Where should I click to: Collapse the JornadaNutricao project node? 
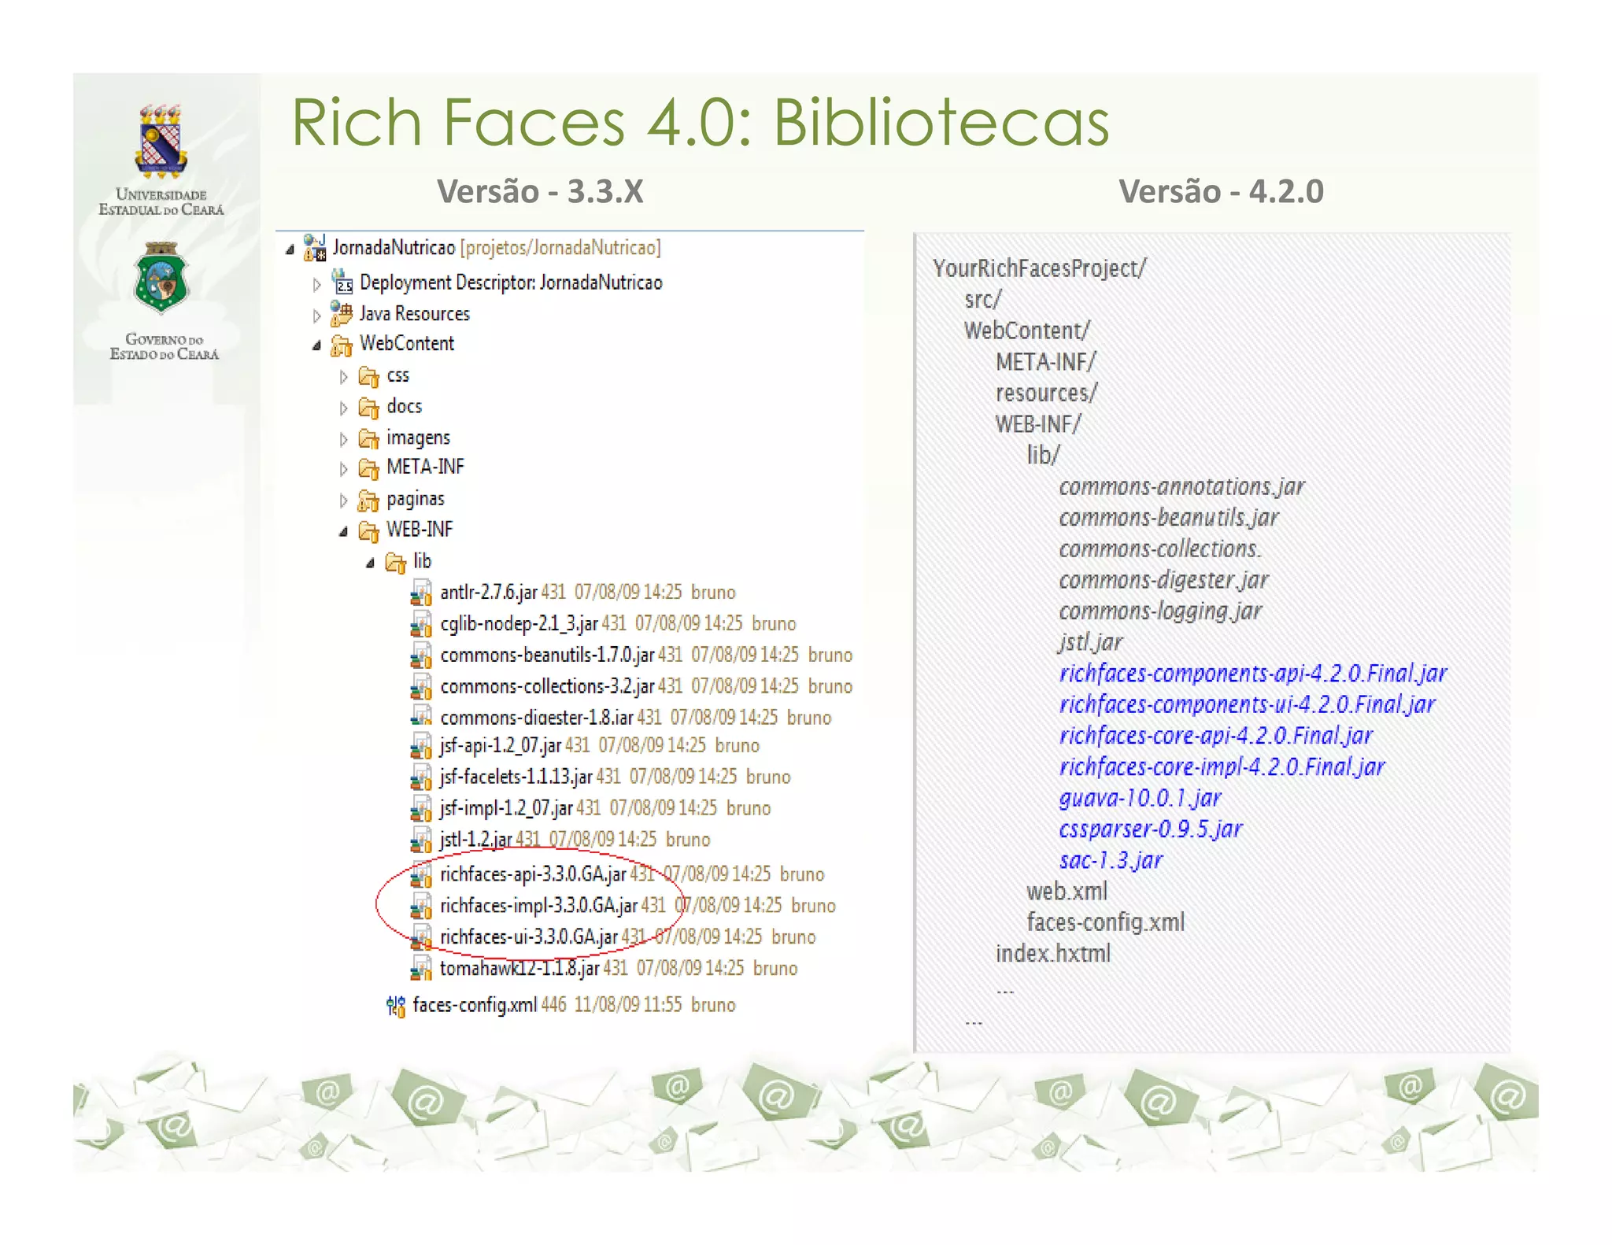[x=290, y=249]
